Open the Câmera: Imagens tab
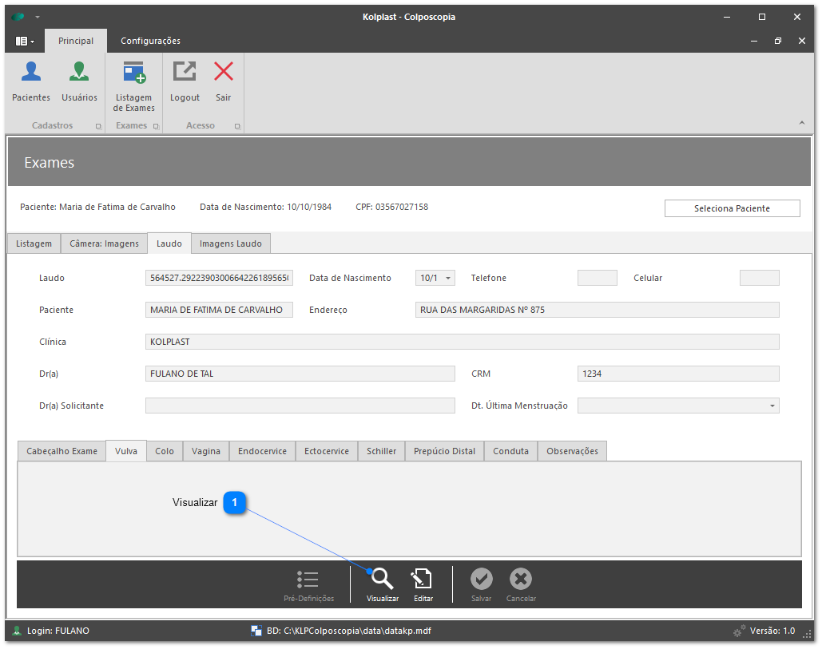The width and height of the screenshot is (822, 649). (x=105, y=243)
